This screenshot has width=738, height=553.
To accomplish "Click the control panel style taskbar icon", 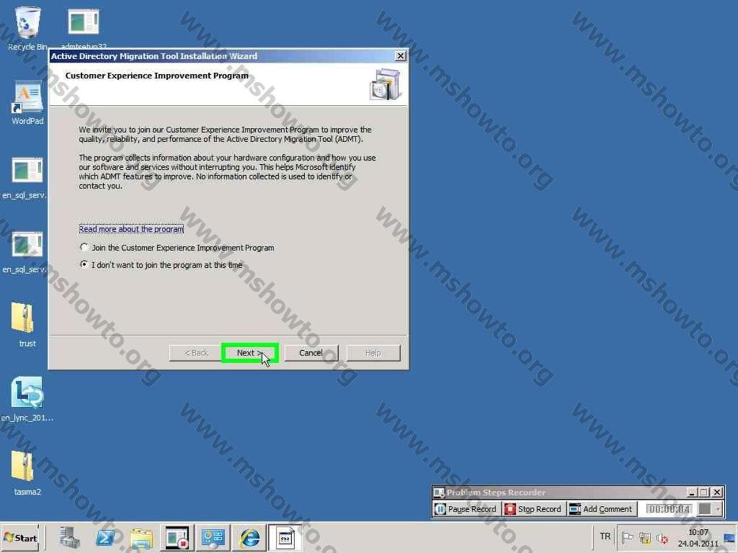I will point(213,538).
